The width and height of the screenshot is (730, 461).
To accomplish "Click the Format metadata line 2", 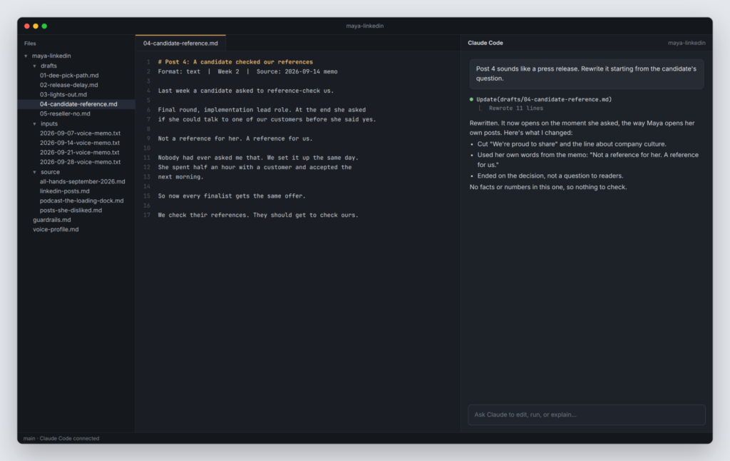I will point(247,72).
